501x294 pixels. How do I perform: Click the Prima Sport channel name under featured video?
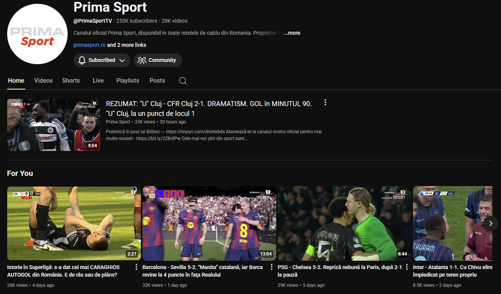[x=118, y=122]
